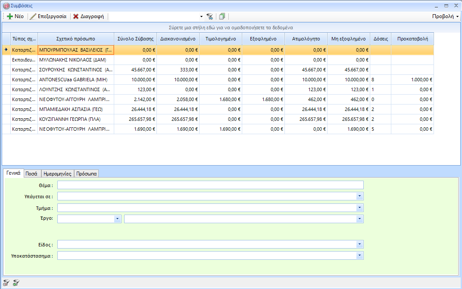Expand the Υπάγεται σε dropdown
This screenshot has width=462, height=289.
(x=359, y=196)
